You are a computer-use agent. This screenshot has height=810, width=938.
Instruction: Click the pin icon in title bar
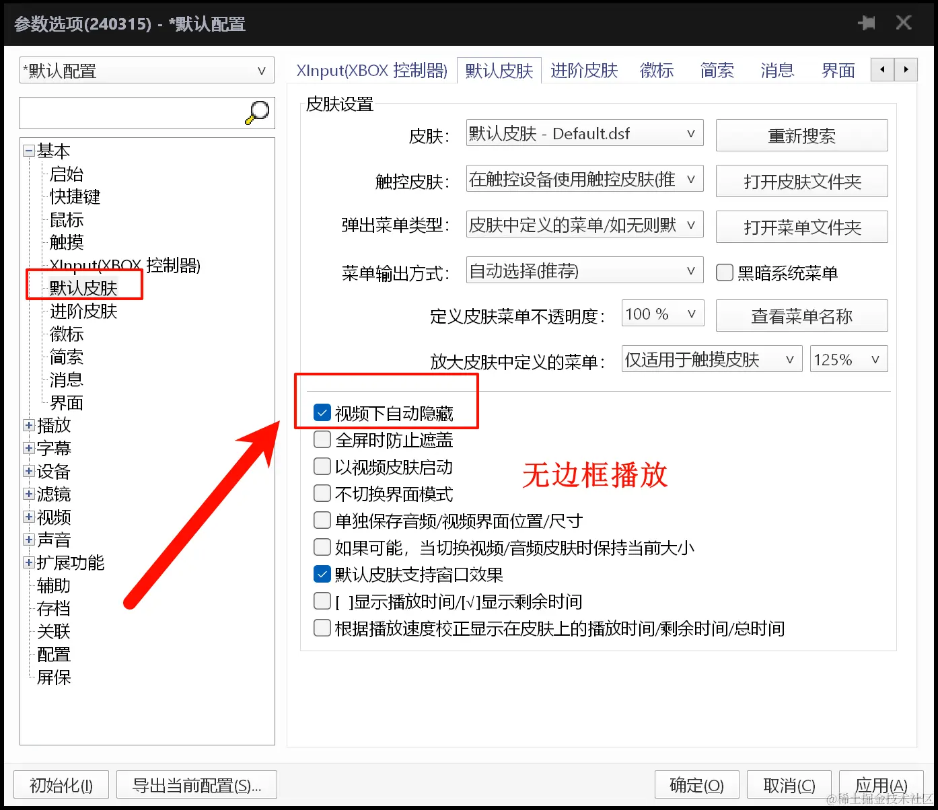click(x=867, y=23)
